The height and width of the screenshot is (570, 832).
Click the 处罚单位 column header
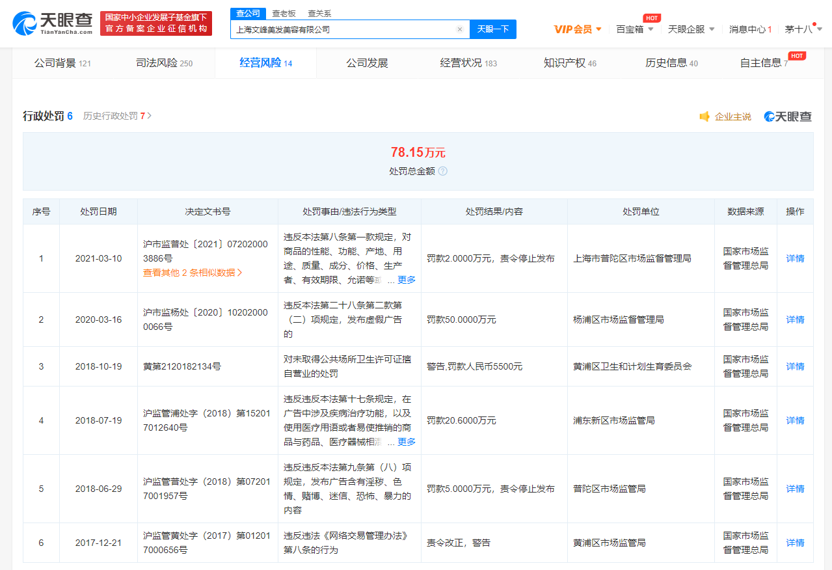(x=641, y=211)
